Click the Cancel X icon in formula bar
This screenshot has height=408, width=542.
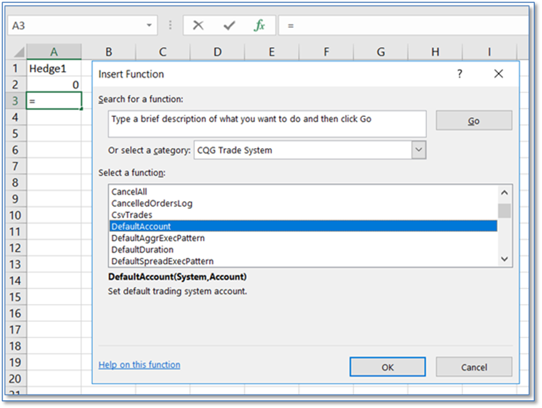(x=198, y=25)
